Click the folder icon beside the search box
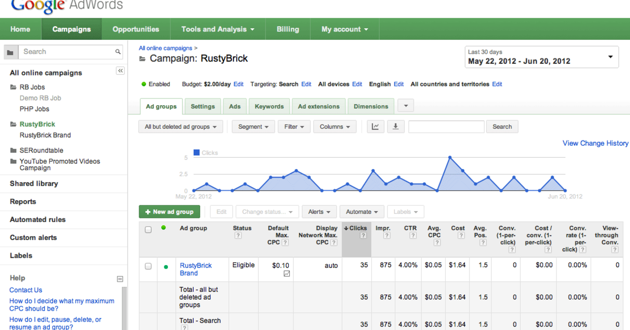Image resolution: width=630 pixels, height=330 pixels. (x=10, y=51)
